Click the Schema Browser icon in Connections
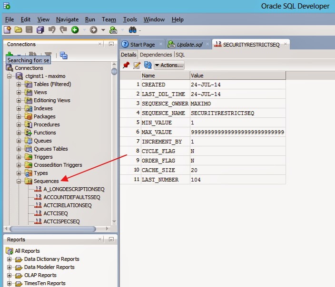Screen dimensions: 335x287 pyautogui.click(x=63, y=56)
